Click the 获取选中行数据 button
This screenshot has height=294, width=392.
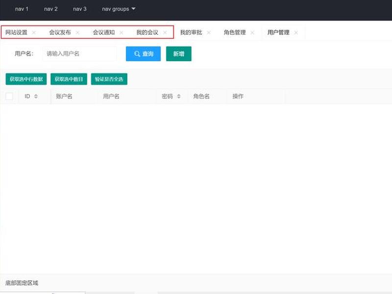click(x=26, y=79)
